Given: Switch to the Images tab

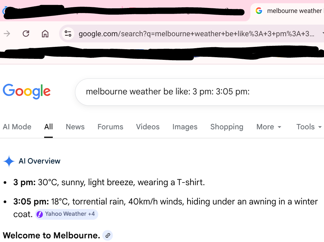Looking at the screenshot, I should pyautogui.click(x=185, y=127).
